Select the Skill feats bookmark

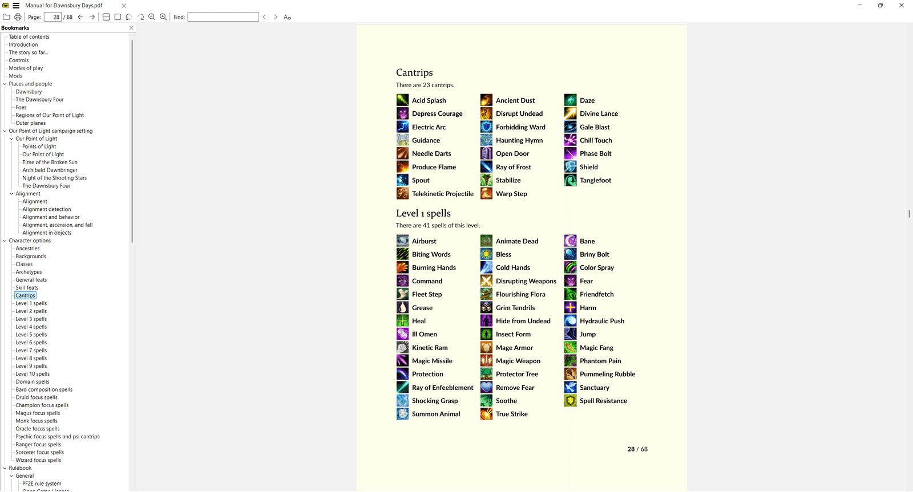tap(27, 288)
